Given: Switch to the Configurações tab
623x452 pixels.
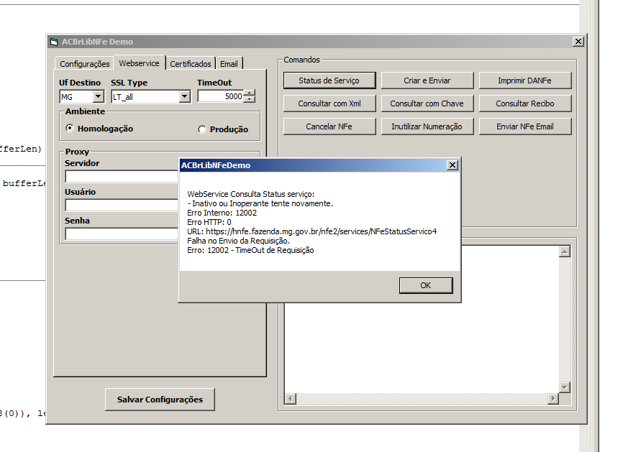Looking at the screenshot, I should 85,64.
